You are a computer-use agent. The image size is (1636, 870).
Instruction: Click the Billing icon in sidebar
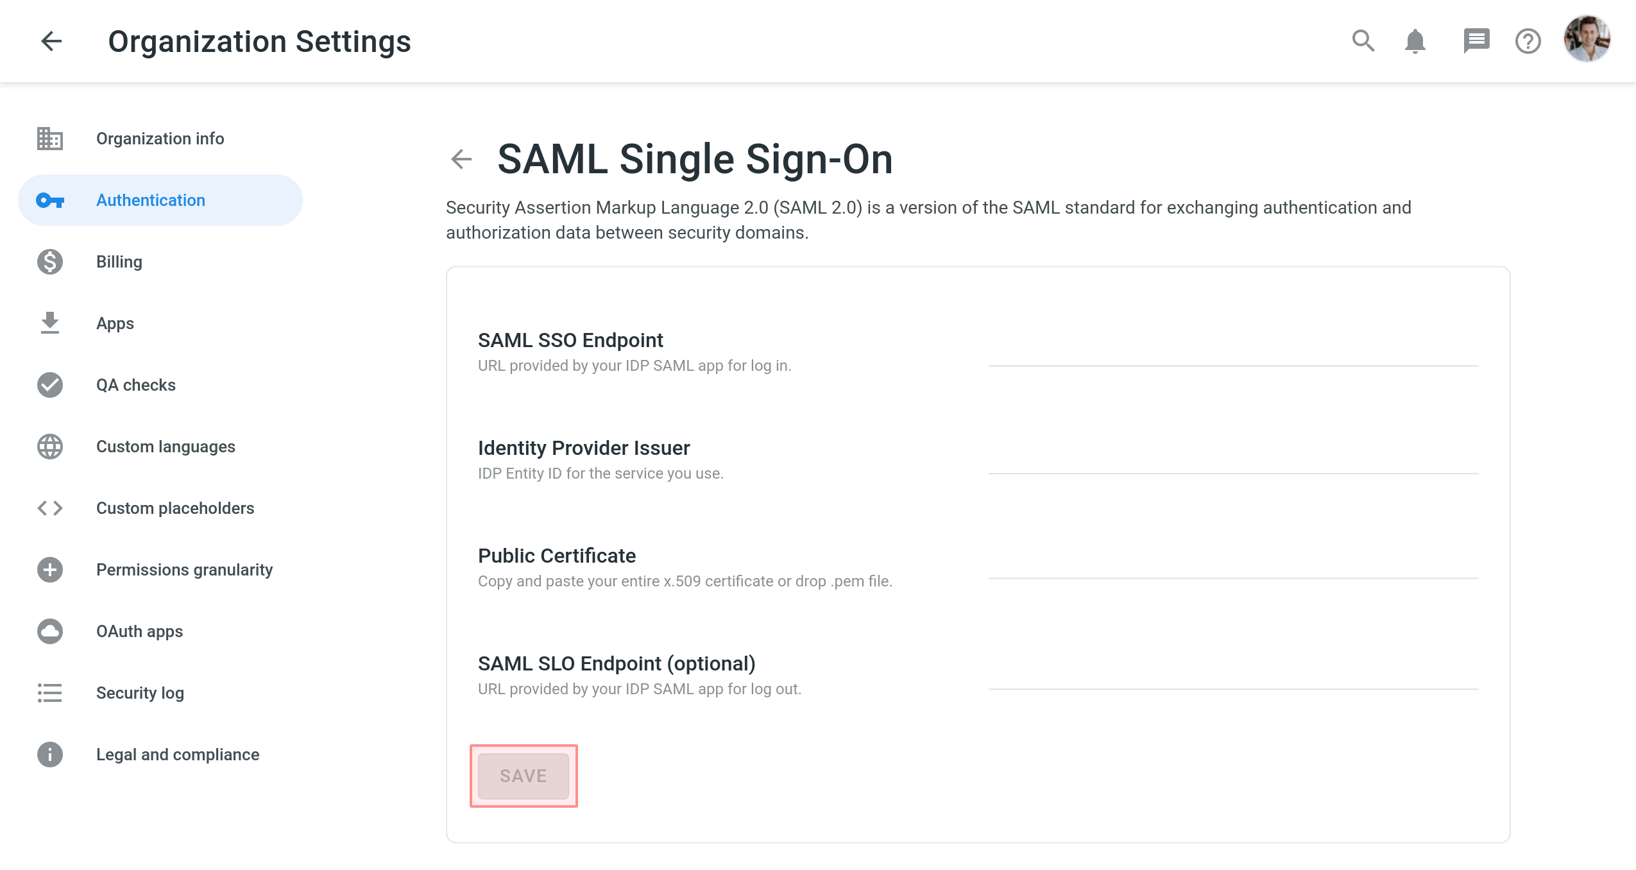[50, 260]
